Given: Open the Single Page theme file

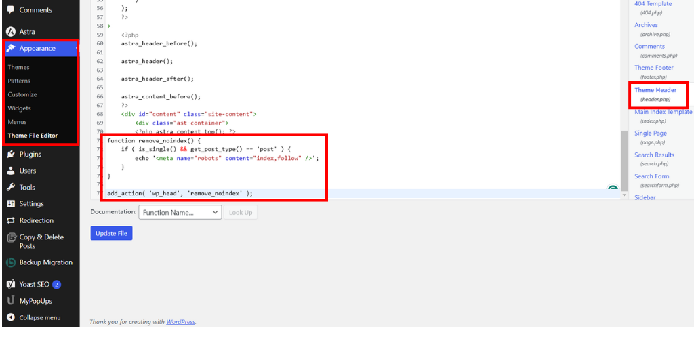Looking at the screenshot, I should (x=651, y=134).
